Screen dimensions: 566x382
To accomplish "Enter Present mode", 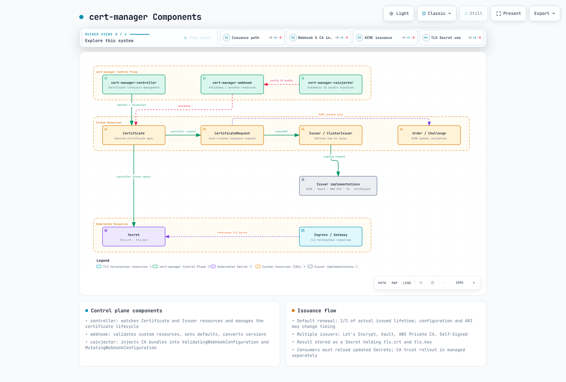I will point(508,13).
